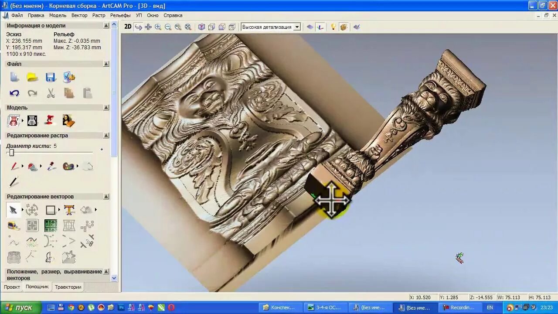Switch to the Проект tab

pyautogui.click(x=12, y=287)
